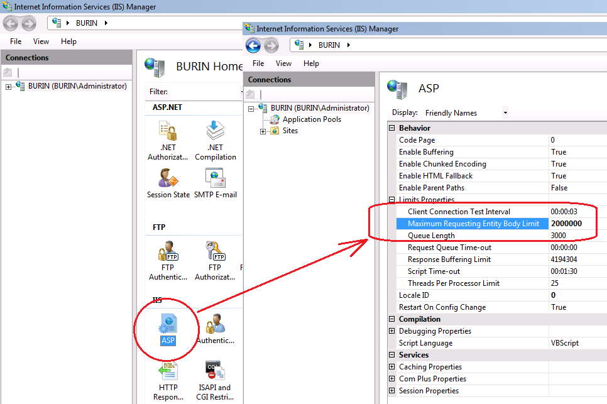Collapse the Services property group

(x=391, y=355)
